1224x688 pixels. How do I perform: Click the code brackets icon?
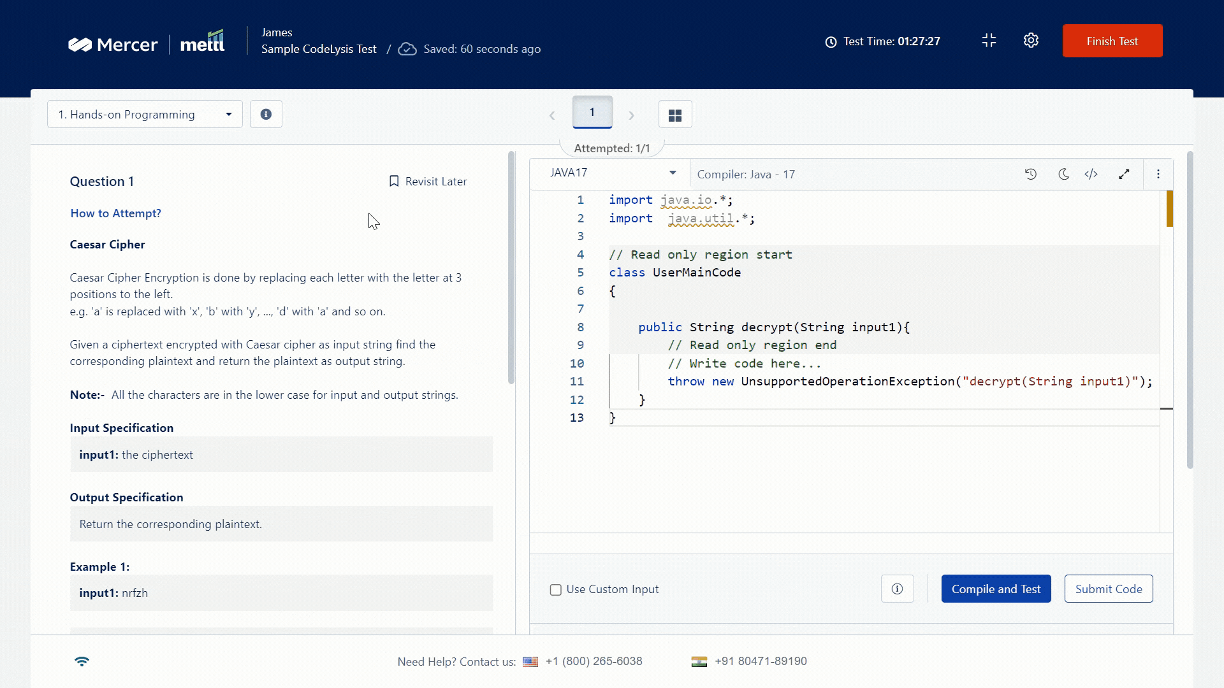pyautogui.click(x=1091, y=174)
